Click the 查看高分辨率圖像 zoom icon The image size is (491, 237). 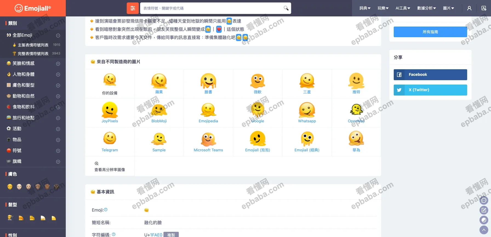point(96,163)
